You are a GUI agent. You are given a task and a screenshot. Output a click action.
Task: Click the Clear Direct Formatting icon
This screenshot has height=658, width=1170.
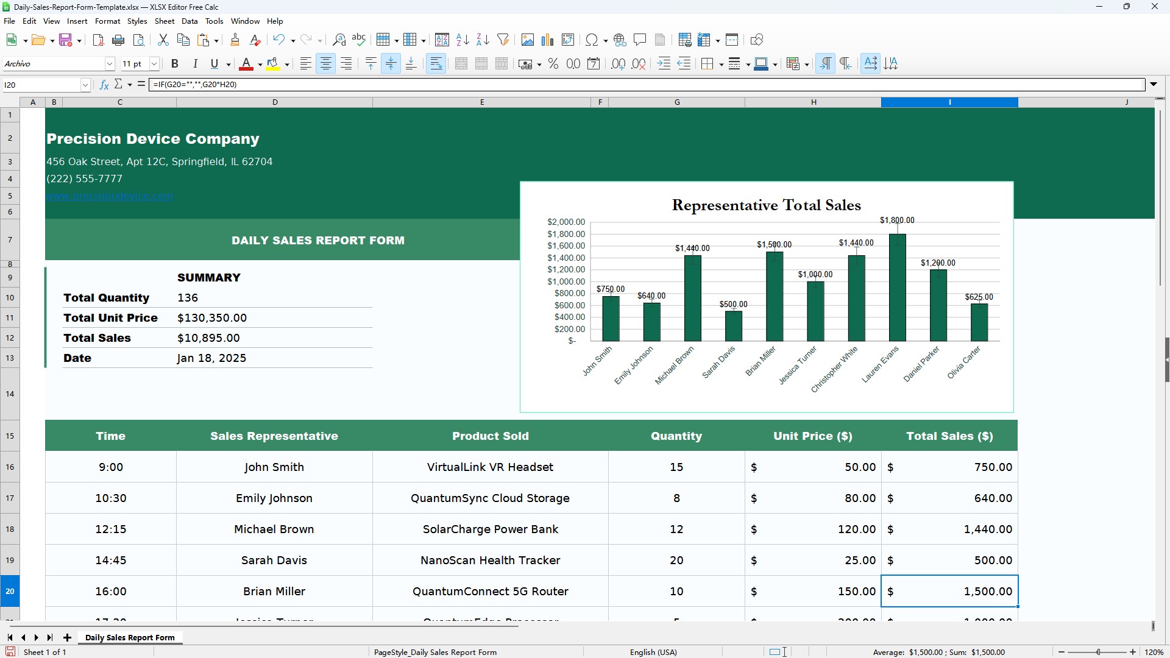pyautogui.click(x=255, y=40)
